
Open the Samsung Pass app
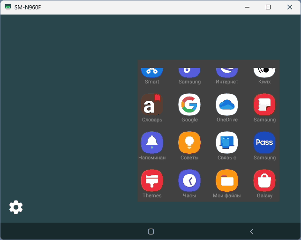pos(264,142)
